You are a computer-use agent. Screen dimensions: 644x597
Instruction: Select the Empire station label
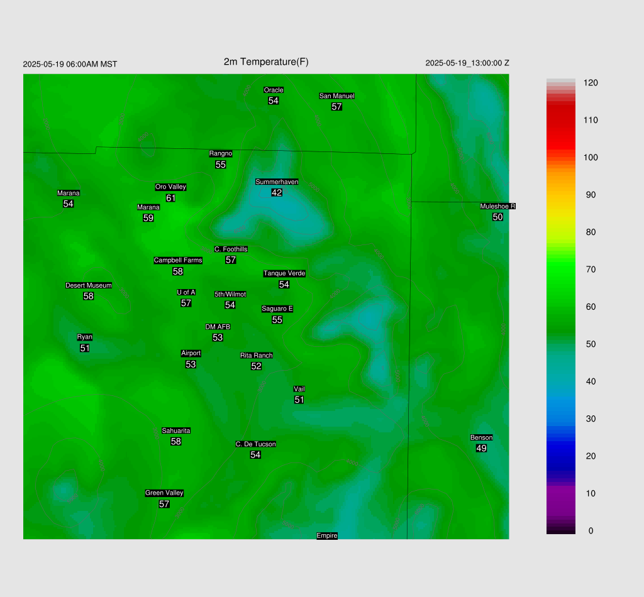[327, 535]
